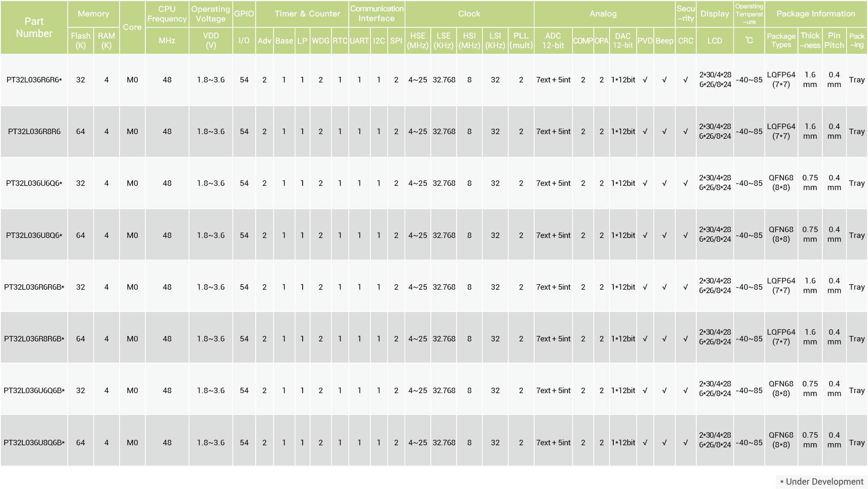Select the Package Information header
Image resolution: width=868 pixels, height=489 pixels.
pyautogui.click(x=815, y=14)
